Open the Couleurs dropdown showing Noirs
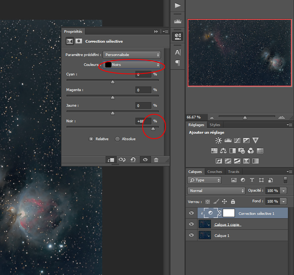 132,65
